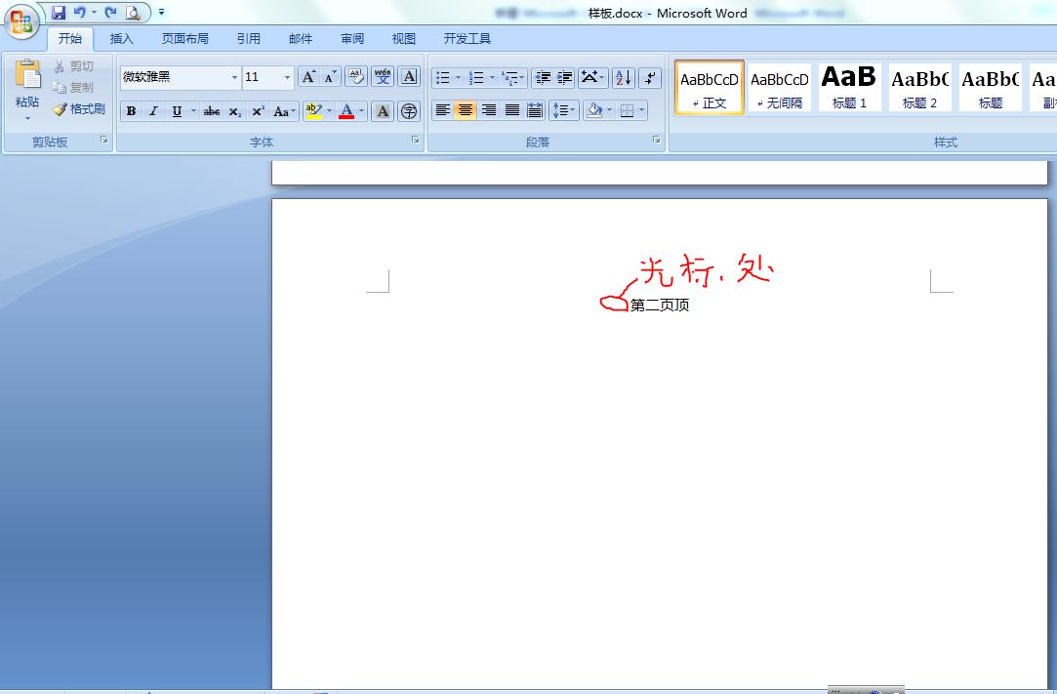1057x694 pixels.
Task: Apply bold formatting with the B icon
Action: (131, 111)
